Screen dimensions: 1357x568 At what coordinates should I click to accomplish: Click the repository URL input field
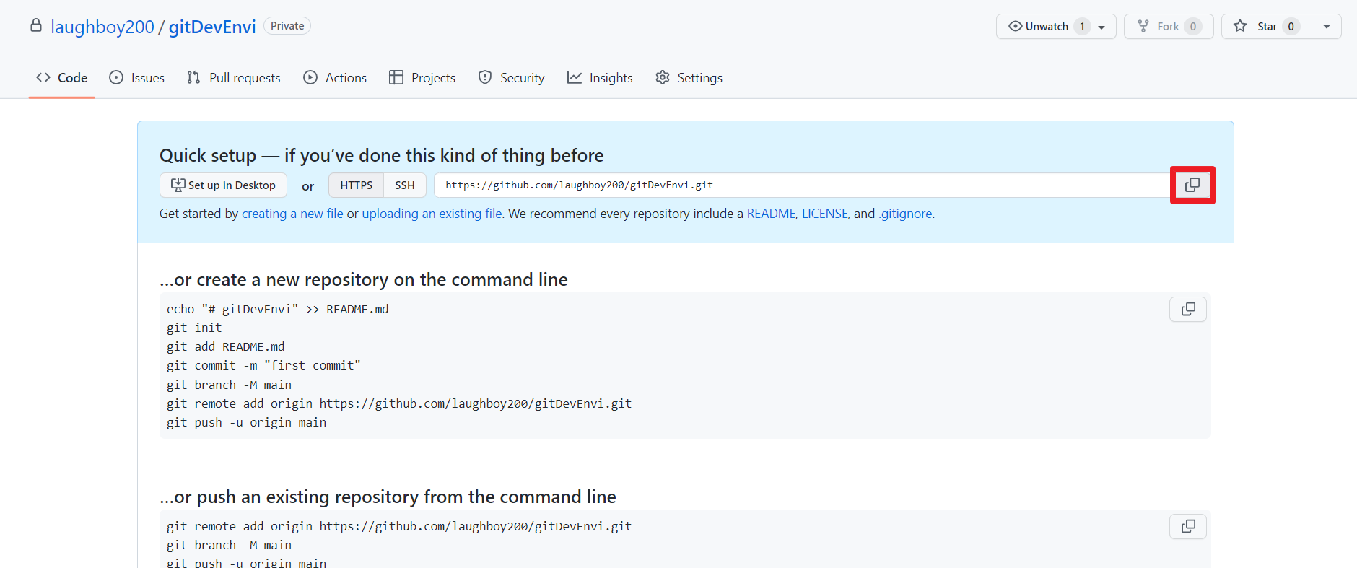point(803,185)
